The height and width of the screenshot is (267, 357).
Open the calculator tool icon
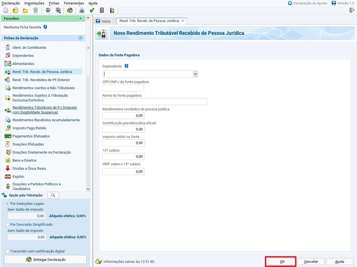(x=102, y=11)
